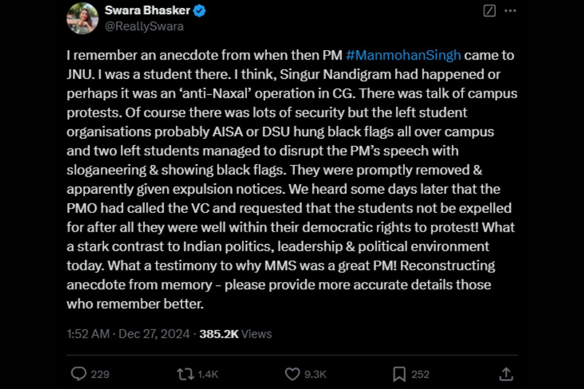This screenshot has height=389, width=584.
Task: Click the 9.3K likes count
Action: 315,374
